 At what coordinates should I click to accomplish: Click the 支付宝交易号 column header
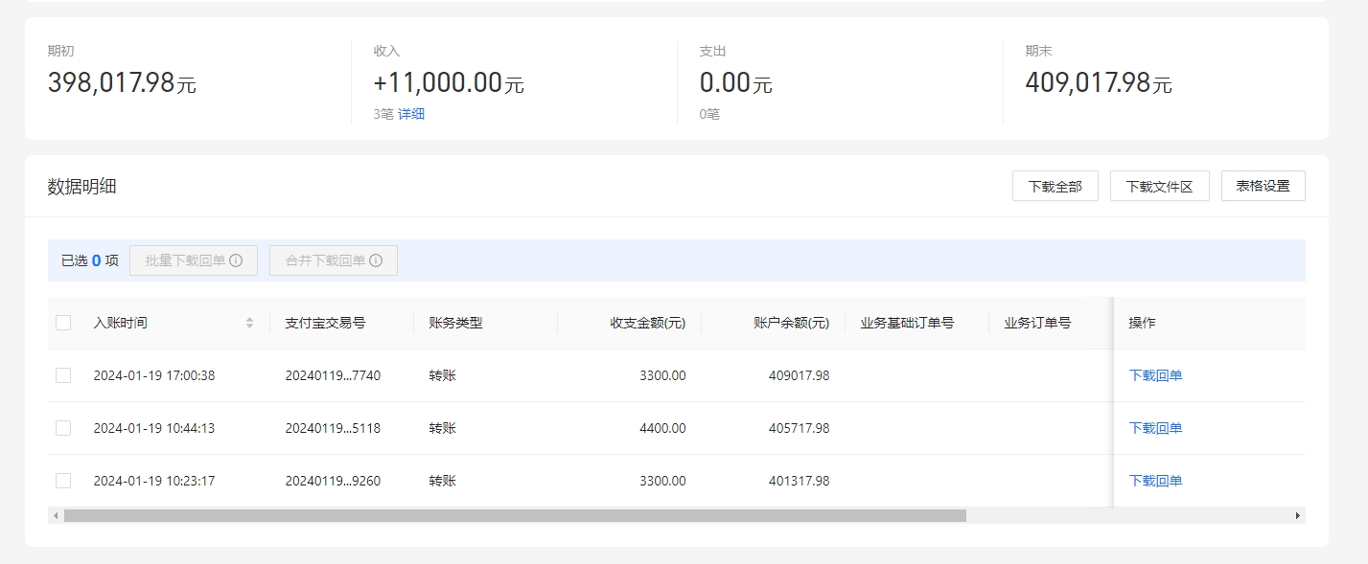(x=325, y=323)
